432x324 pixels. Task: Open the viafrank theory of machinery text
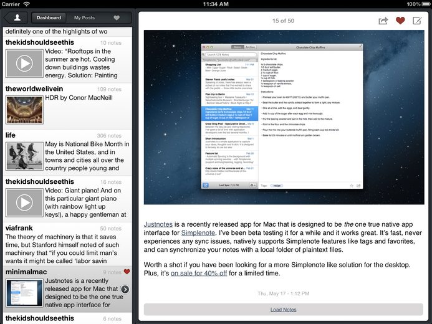pyautogui.click(x=62, y=249)
